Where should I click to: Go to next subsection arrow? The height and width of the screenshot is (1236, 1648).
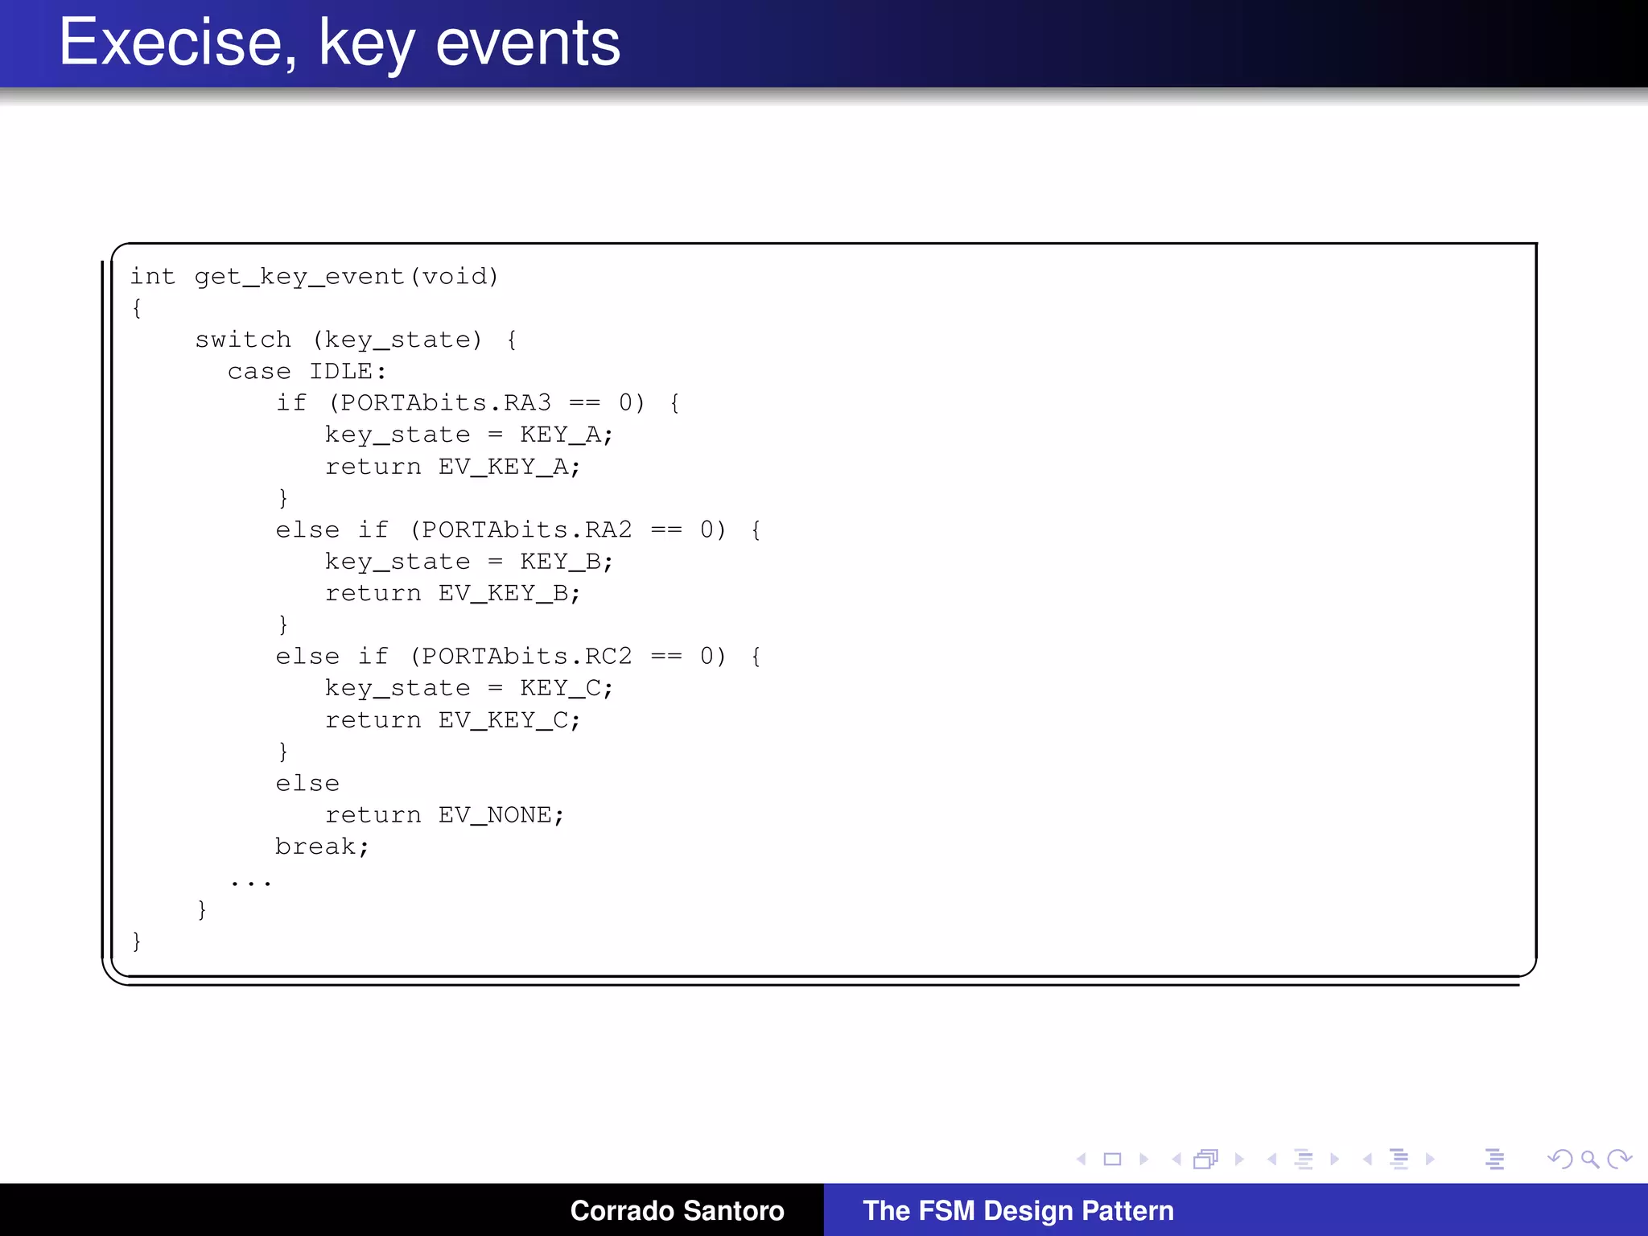click(1335, 1160)
